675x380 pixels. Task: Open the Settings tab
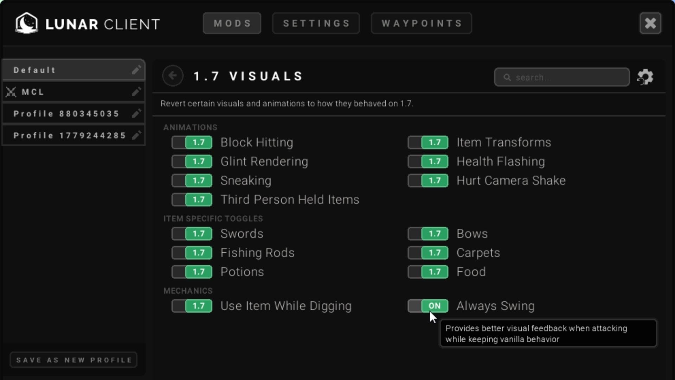[316, 23]
